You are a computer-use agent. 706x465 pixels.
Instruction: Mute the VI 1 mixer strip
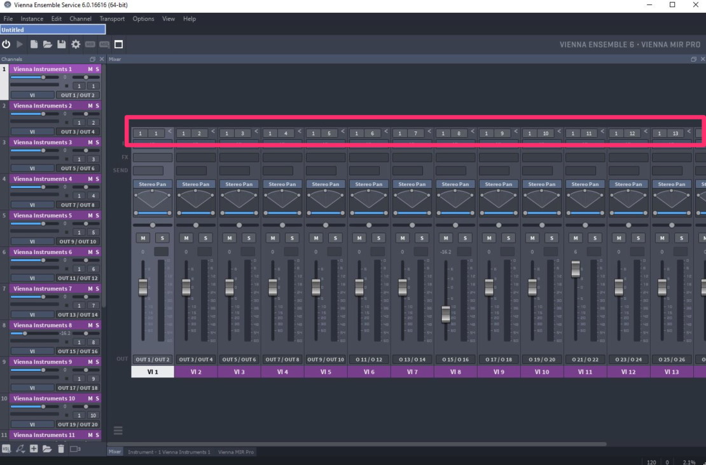(x=142, y=238)
